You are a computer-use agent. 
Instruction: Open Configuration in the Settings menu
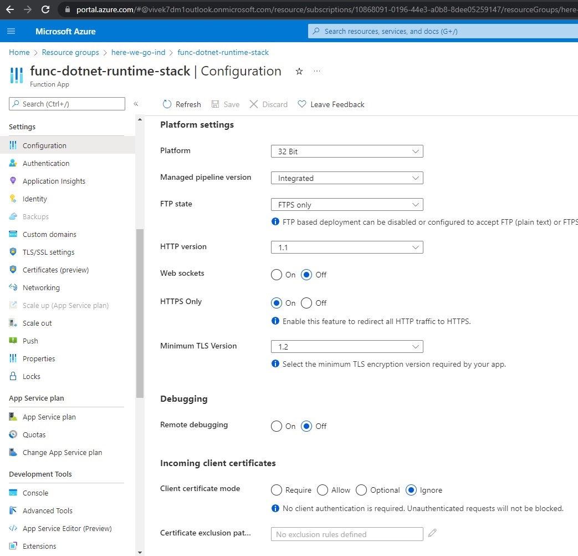coord(68,145)
